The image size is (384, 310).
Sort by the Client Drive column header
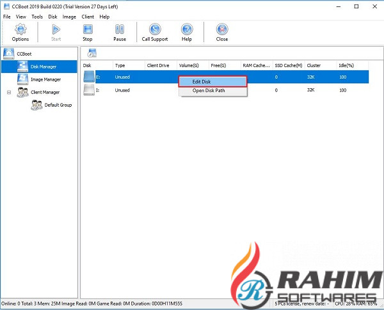[161, 65]
